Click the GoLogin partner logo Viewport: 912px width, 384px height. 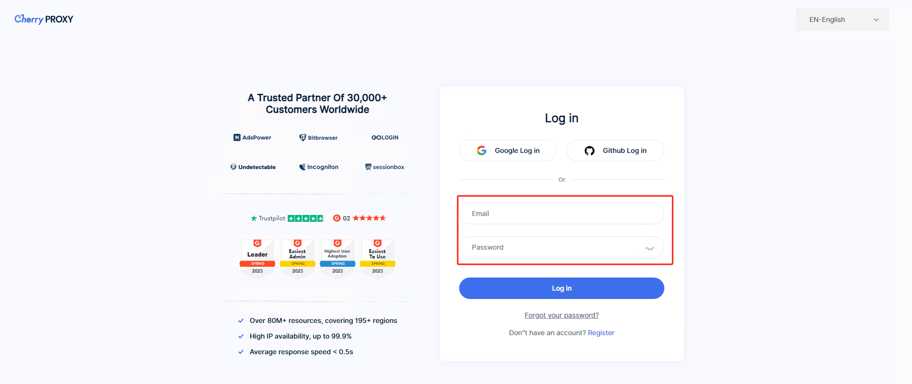pyautogui.click(x=385, y=138)
